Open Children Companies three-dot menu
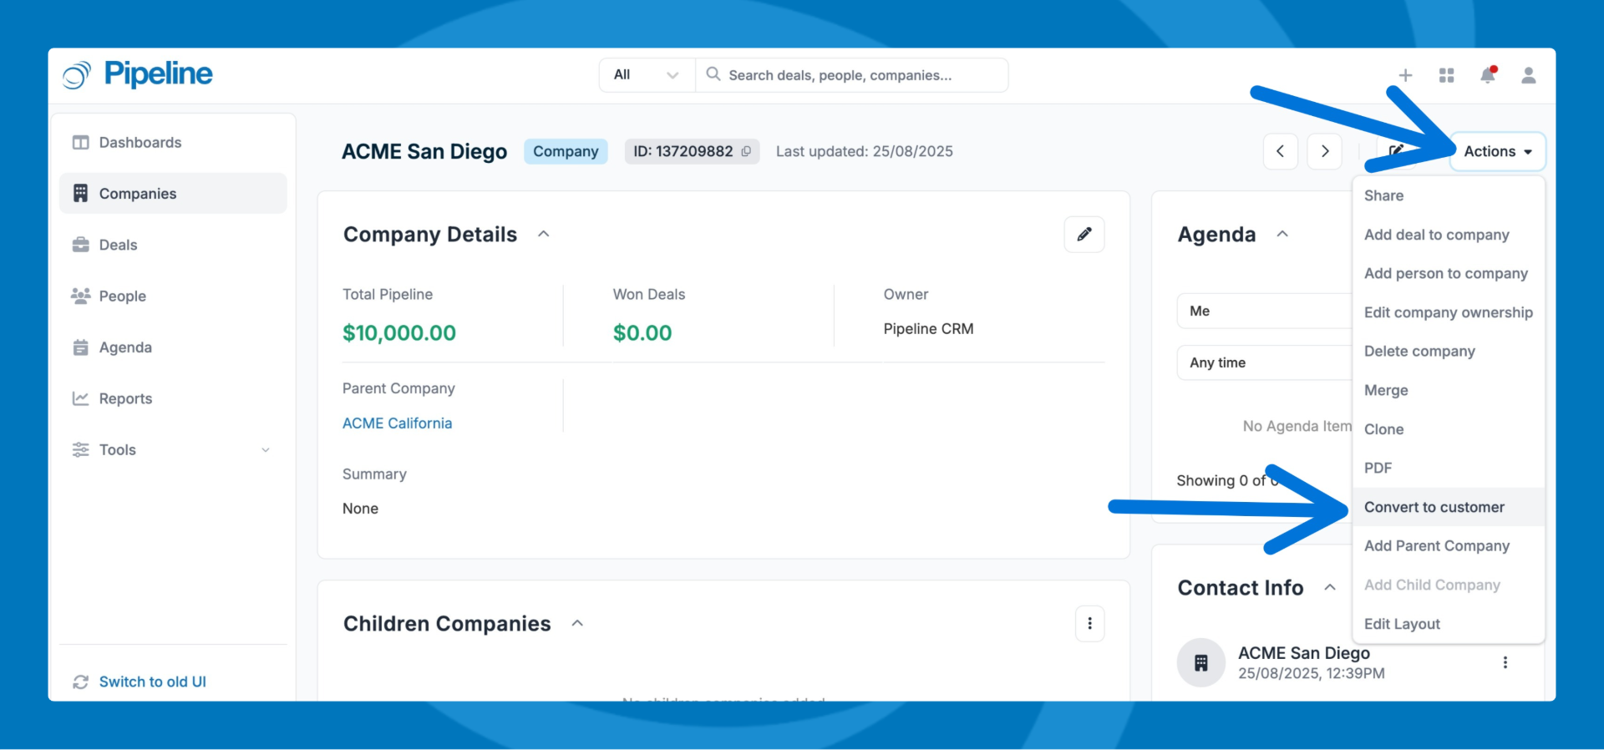Screen dimensions: 1604x750 [1089, 624]
